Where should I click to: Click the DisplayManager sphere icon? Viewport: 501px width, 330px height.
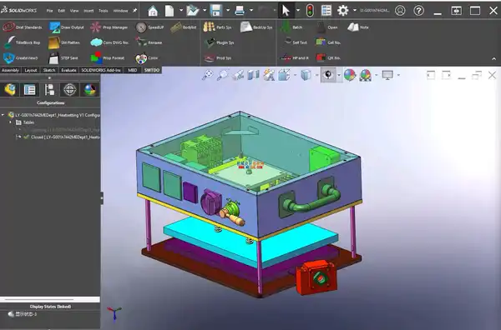[90, 90]
